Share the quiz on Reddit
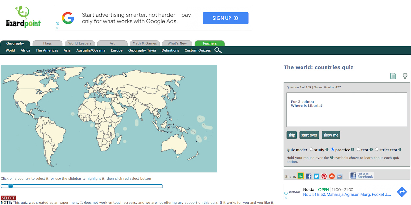Image resolution: width=411 pixels, height=205 pixels. 340,176
